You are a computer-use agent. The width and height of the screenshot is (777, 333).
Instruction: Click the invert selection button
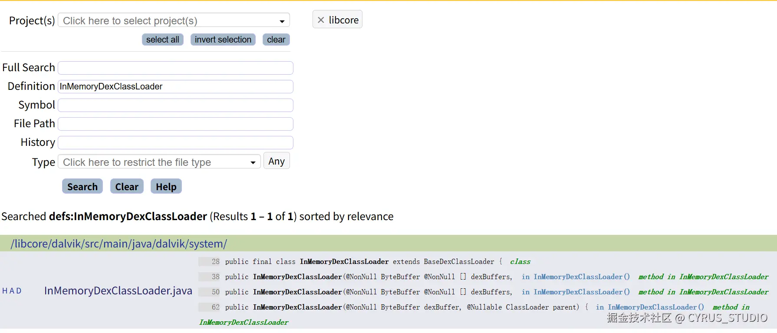pyautogui.click(x=223, y=40)
